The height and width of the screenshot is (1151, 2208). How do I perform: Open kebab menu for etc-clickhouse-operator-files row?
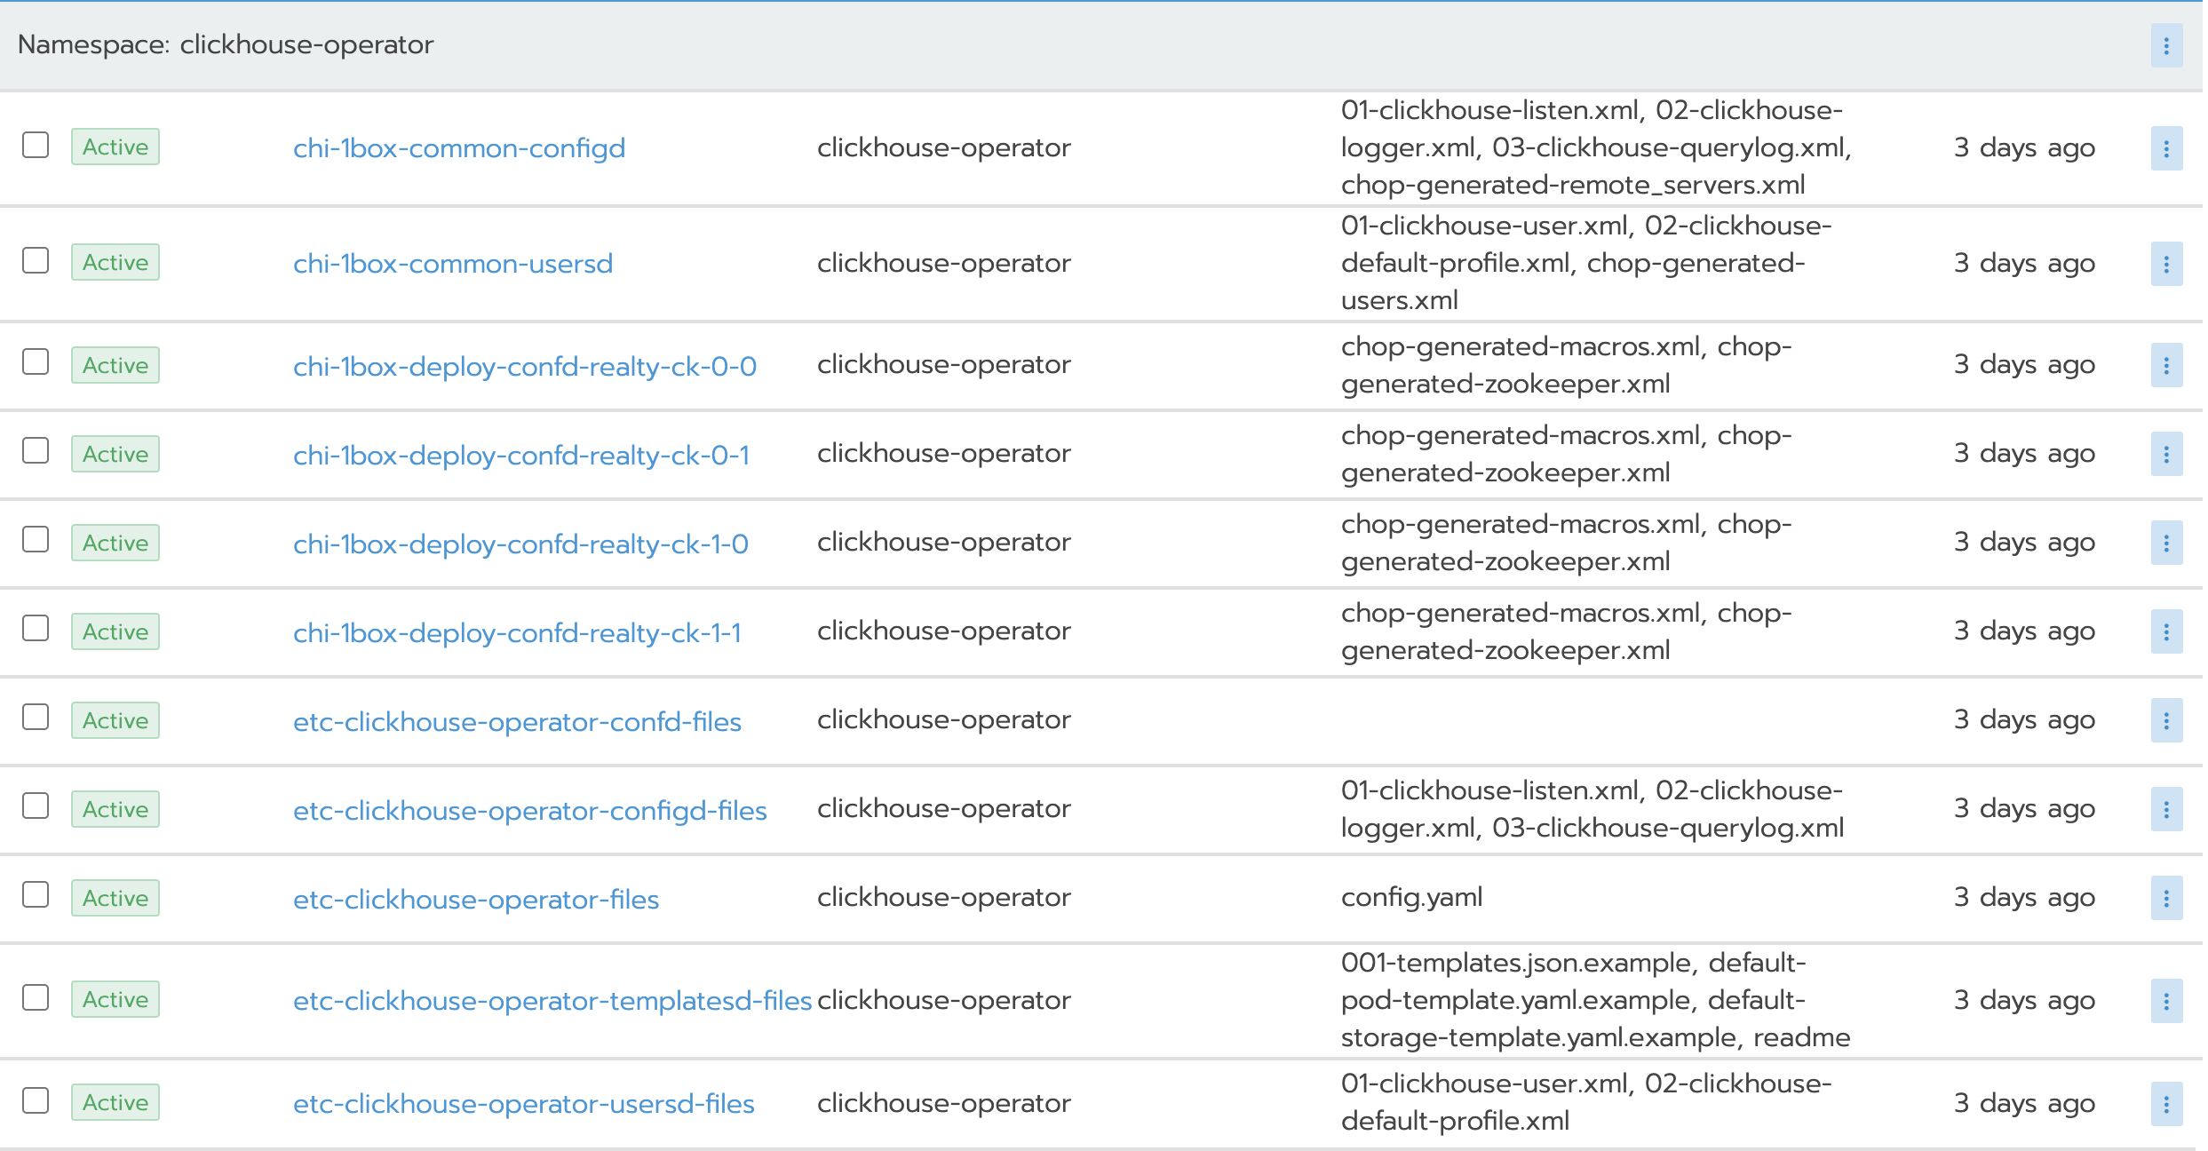(2165, 898)
